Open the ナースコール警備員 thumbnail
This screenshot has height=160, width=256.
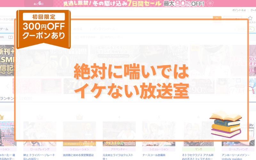click(x=159, y=134)
